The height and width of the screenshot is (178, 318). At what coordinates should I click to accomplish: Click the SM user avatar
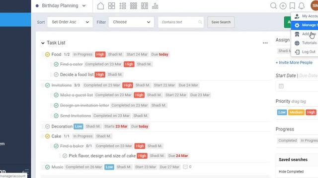point(315,5)
